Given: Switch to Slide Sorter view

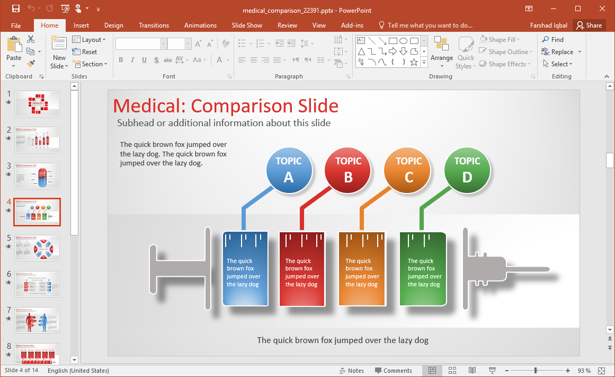Looking at the screenshot, I should (452, 370).
